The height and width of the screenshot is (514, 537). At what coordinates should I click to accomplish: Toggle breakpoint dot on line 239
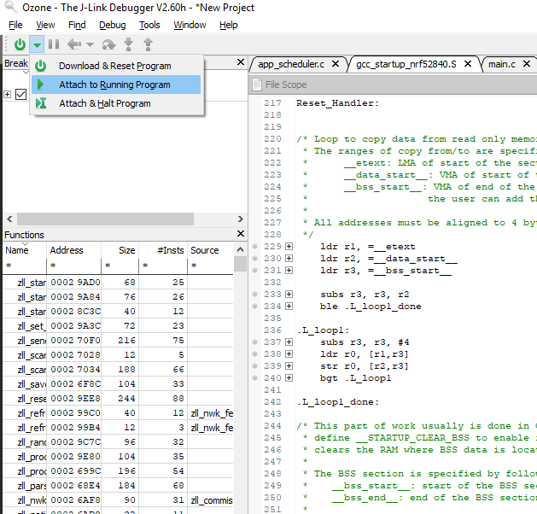(x=254, y=365)
